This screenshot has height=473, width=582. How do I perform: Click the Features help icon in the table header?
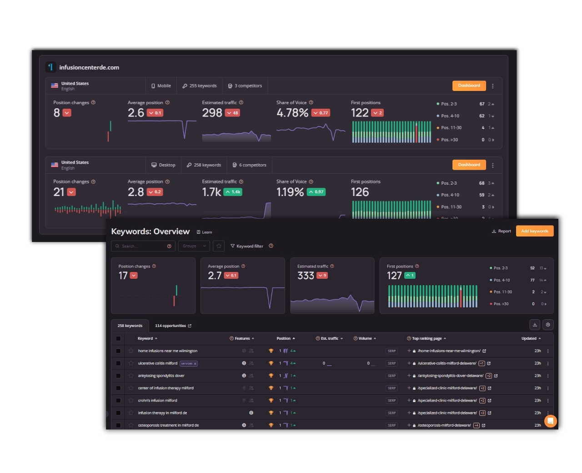point(231,338)
